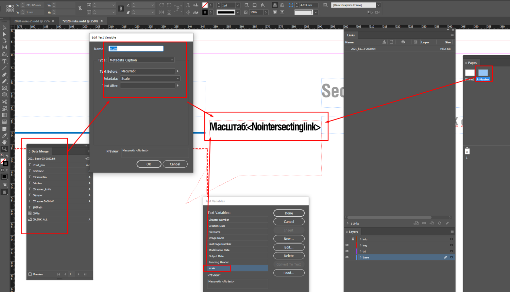Image resolution: width=510 pixels, height=292 pixels.
Task: Open the Type dropdown showing Metadata Caption
Action: click(x=141, y=60)
